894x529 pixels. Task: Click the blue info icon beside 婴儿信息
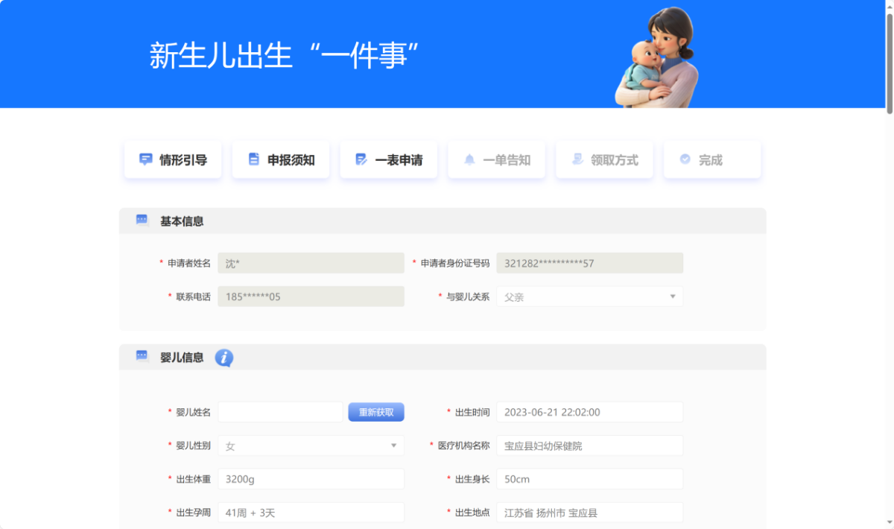click(x=224, y=358)
